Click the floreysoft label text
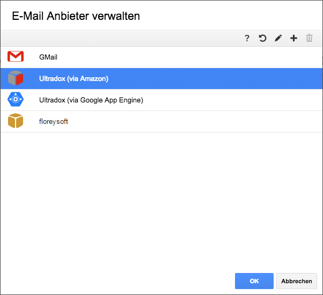The height and width of the screenshot is (295, 323). (54, 121)
